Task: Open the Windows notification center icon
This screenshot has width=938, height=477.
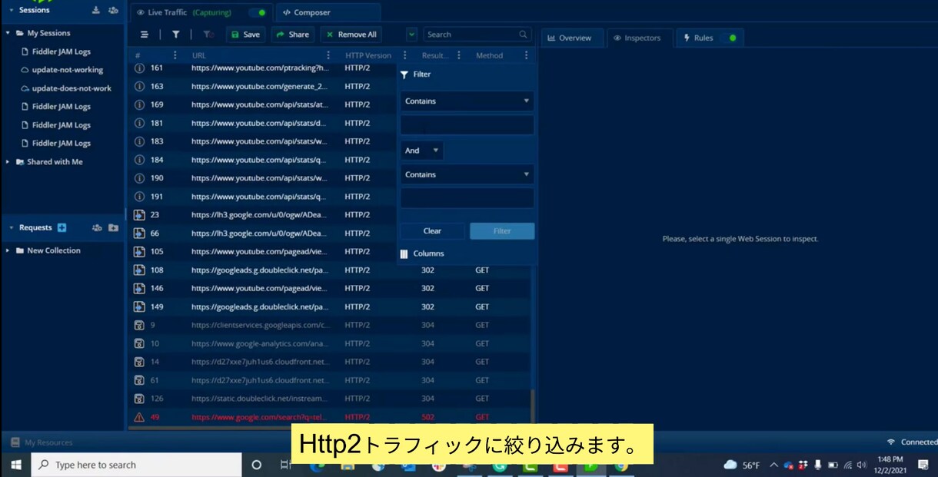Action: [923, 465]
